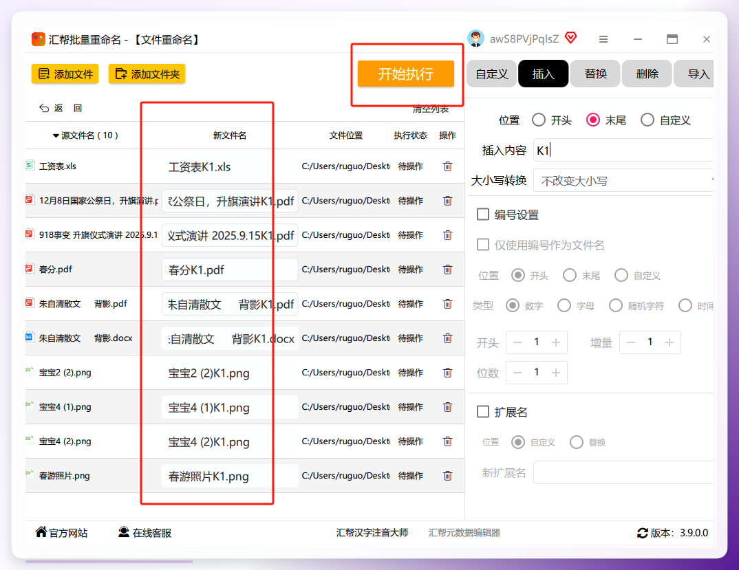The width and height of the screenshot is (739, 570).
Task: Delete 宝宝4 (2).png row
Action: pos(447,441)
